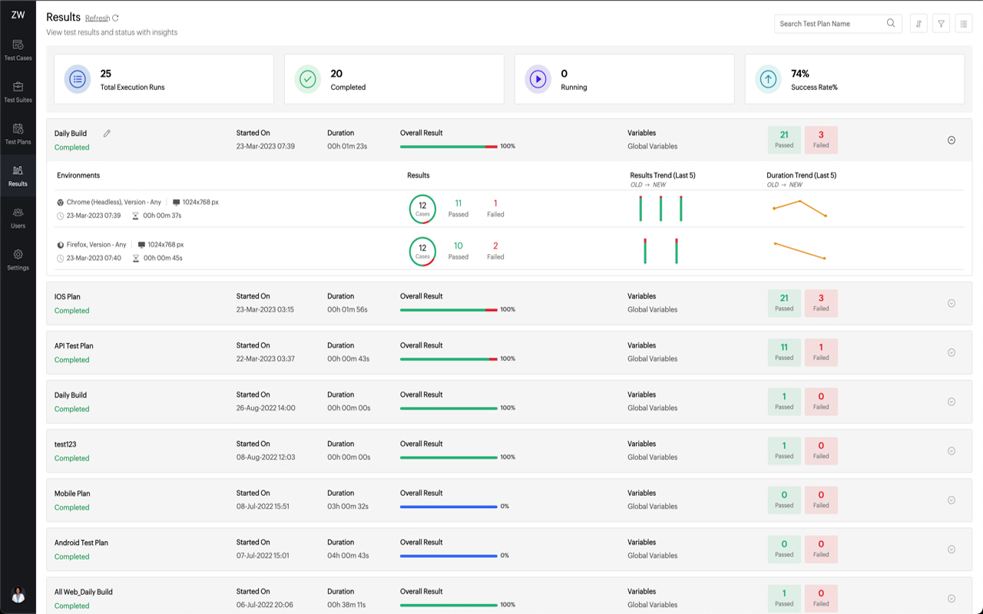Open the filter icon near the search bar

941,23
